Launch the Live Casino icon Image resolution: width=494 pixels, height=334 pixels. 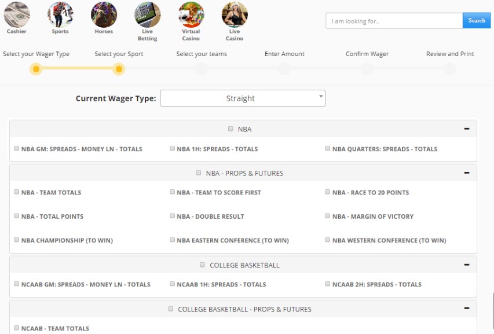point(235,14)
